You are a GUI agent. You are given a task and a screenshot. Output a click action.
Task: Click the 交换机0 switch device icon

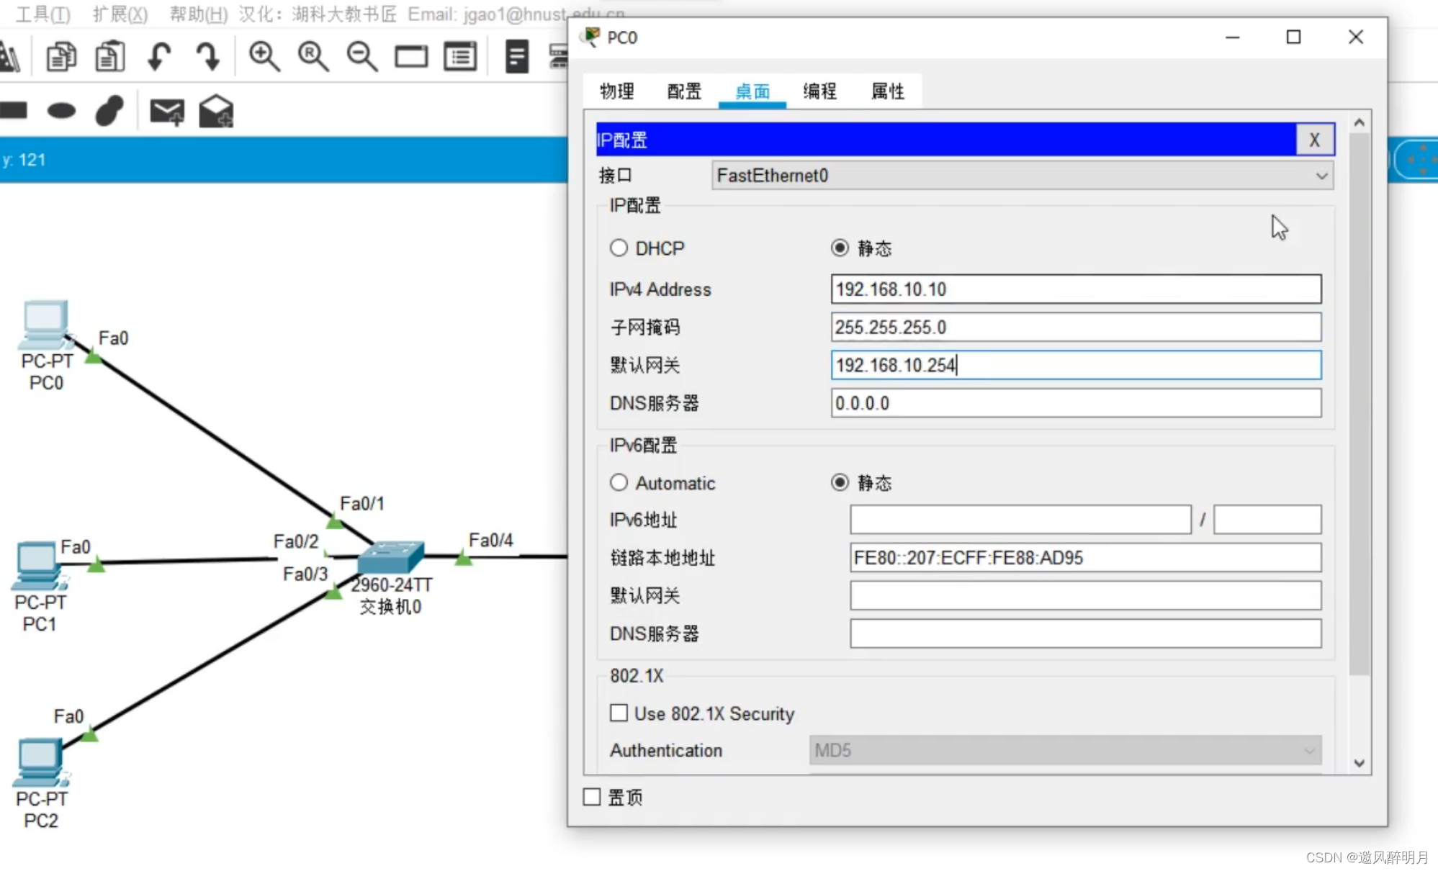[x=390, y=558]
